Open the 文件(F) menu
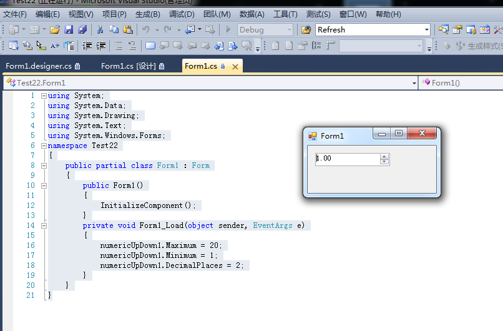This screenshot has height=331, width=503. point(15,14)
